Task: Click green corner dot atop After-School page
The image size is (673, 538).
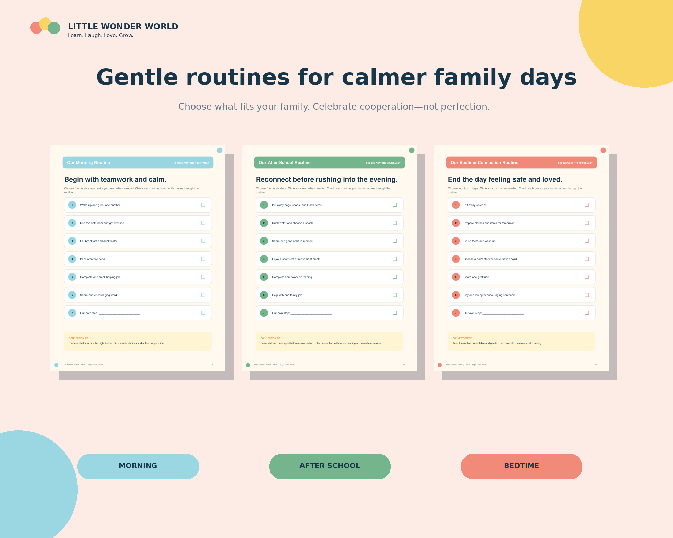Action: (412, 150)
